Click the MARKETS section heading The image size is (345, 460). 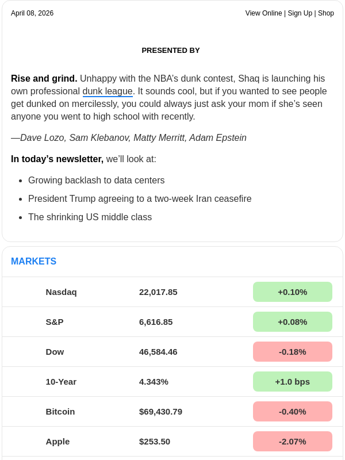pyautogui.click(x=33, y=262)
